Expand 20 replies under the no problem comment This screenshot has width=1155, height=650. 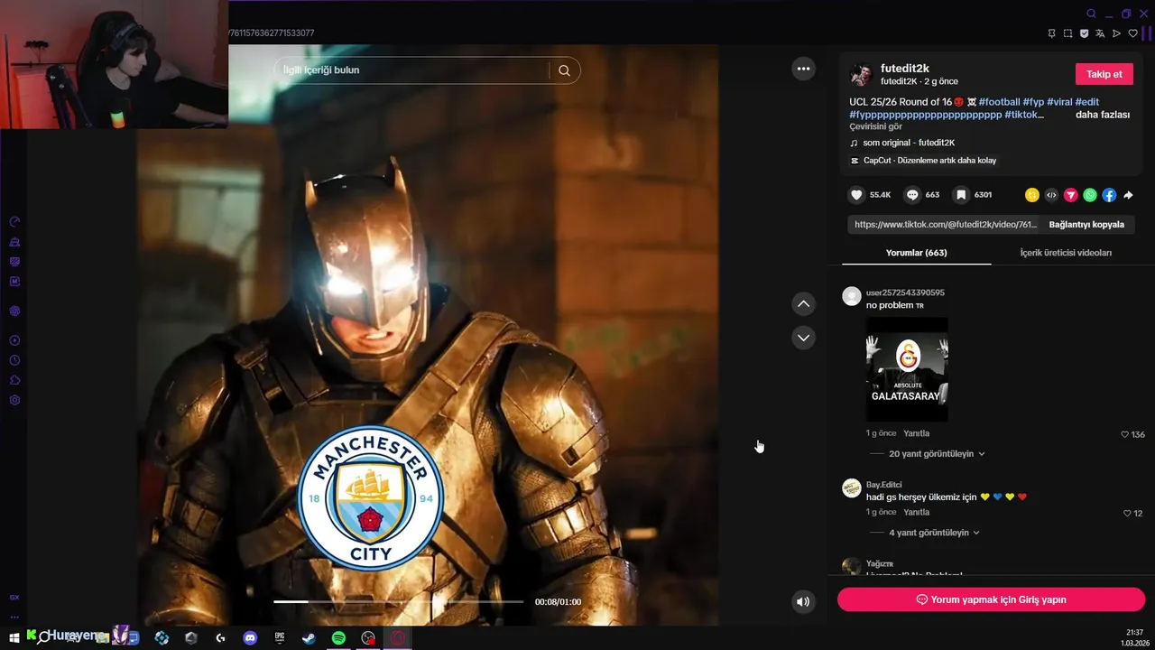click(x=937, y=454)
